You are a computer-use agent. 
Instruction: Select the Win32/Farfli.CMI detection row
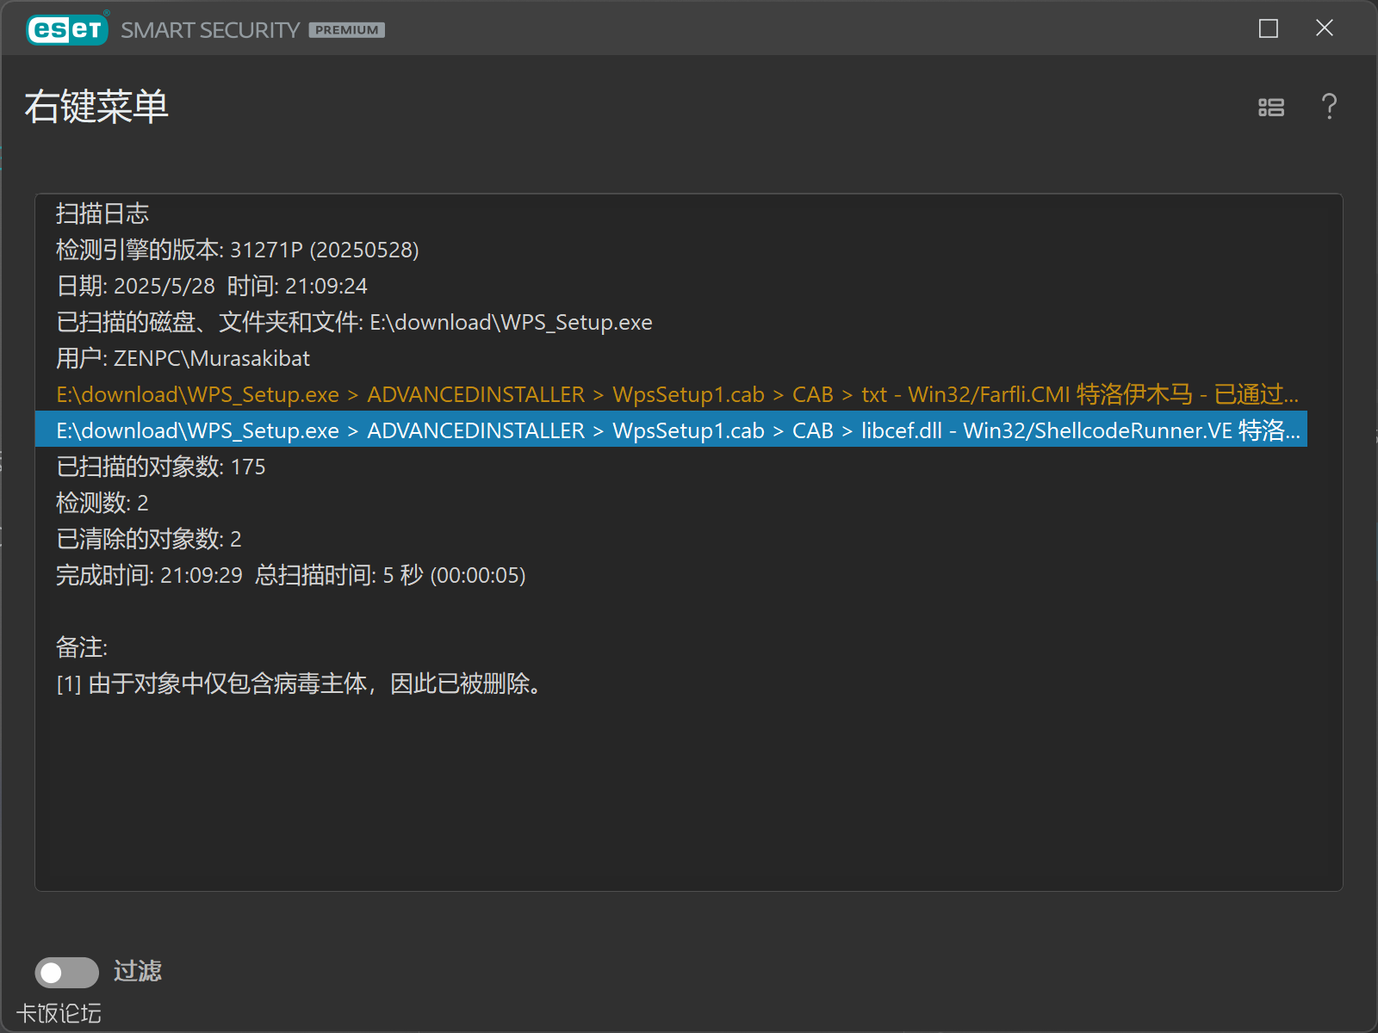click(672, 394)
